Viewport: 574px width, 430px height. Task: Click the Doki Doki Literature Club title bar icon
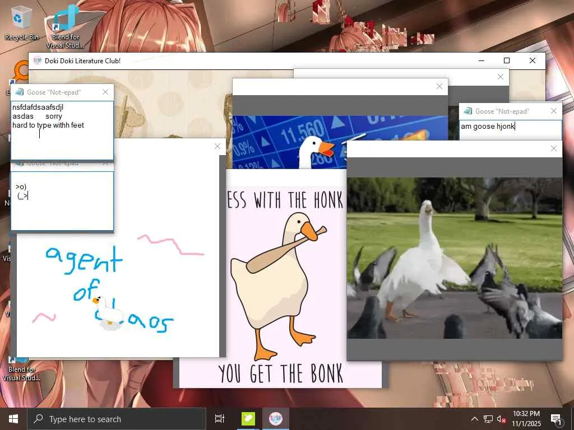click(38, 60)
